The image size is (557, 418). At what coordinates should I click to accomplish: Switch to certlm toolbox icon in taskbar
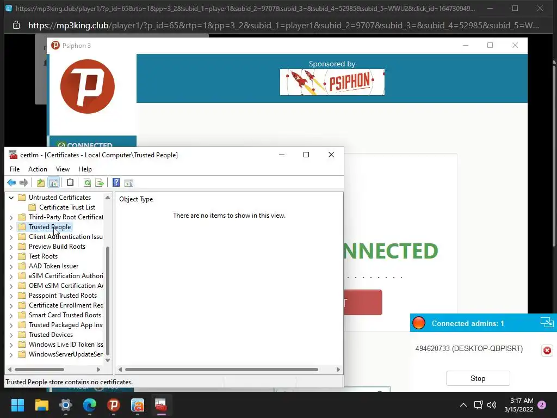click(x=161, y=405)
